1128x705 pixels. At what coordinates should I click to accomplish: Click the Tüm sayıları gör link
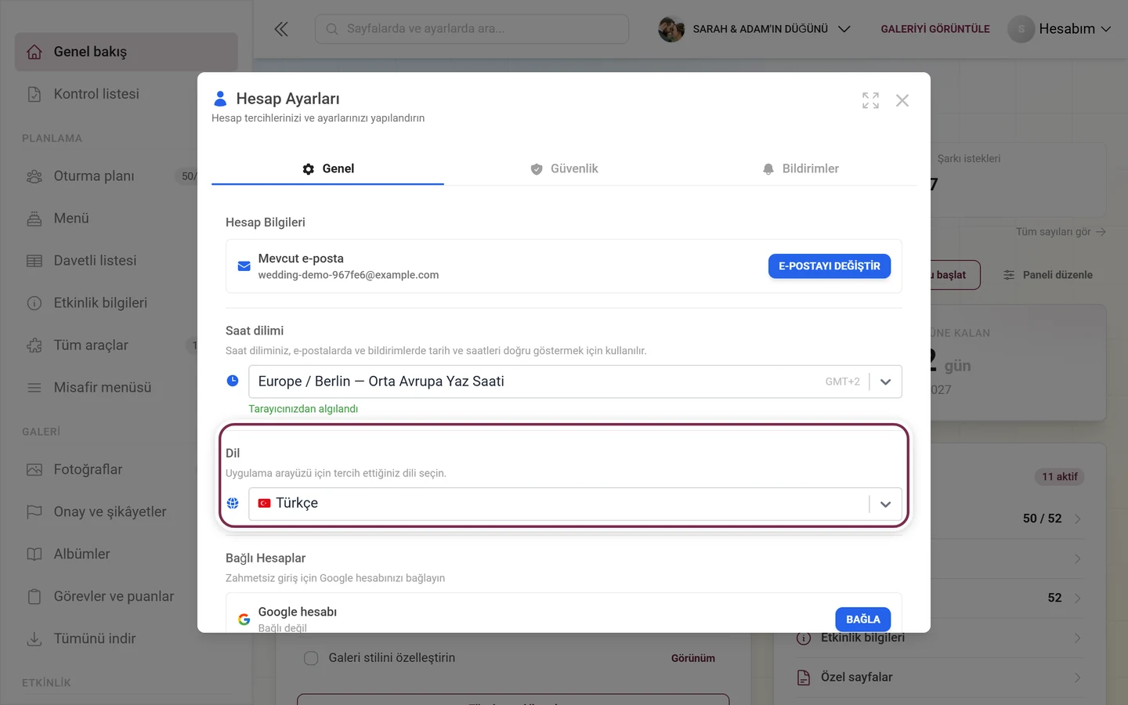[x=1061, y=232]
